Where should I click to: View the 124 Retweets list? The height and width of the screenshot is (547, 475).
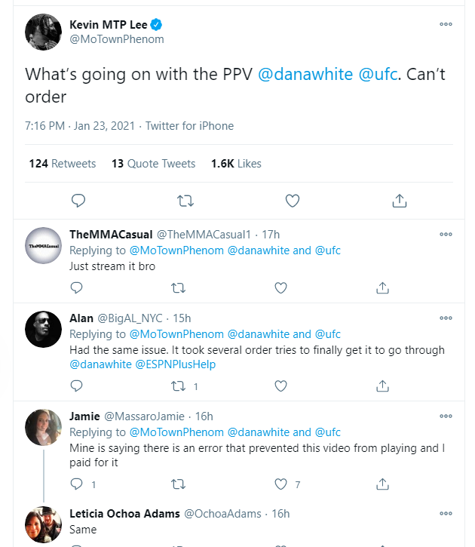click(63, 164)
